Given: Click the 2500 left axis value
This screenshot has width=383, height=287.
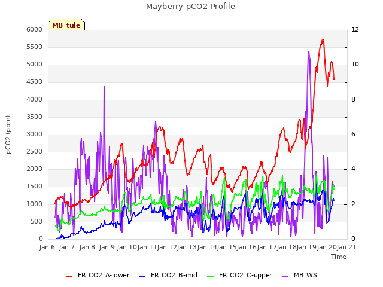Looking at the screenshot, I should (x=35, y=151).
